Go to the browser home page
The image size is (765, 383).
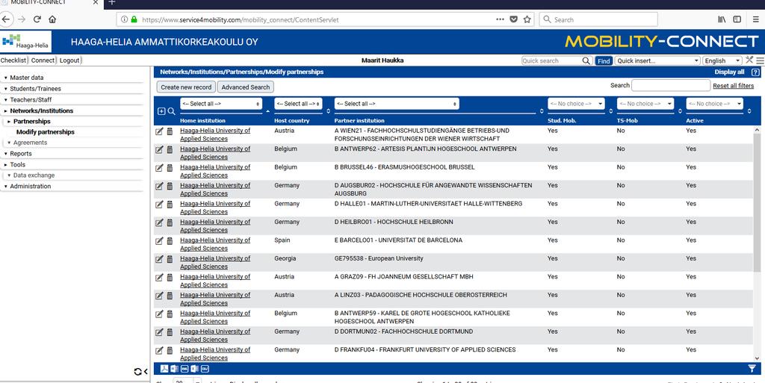click(x=52, y=19)
